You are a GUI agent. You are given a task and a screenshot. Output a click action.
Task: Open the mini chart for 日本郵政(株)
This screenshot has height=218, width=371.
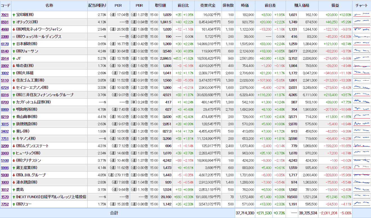click(x=361, y=44)
